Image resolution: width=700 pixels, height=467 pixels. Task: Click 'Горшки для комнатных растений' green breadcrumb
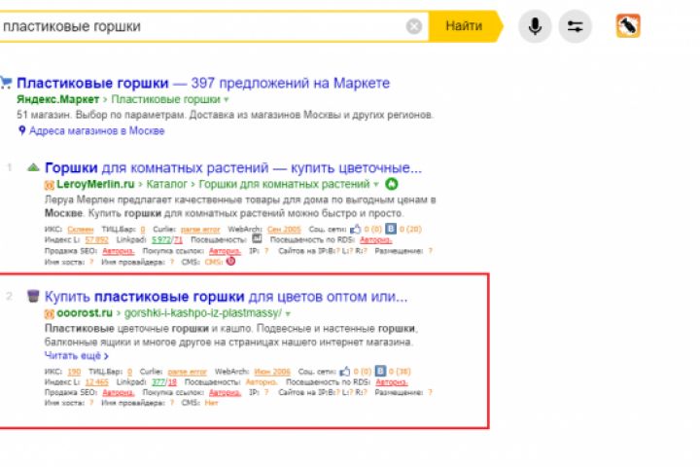284,184
